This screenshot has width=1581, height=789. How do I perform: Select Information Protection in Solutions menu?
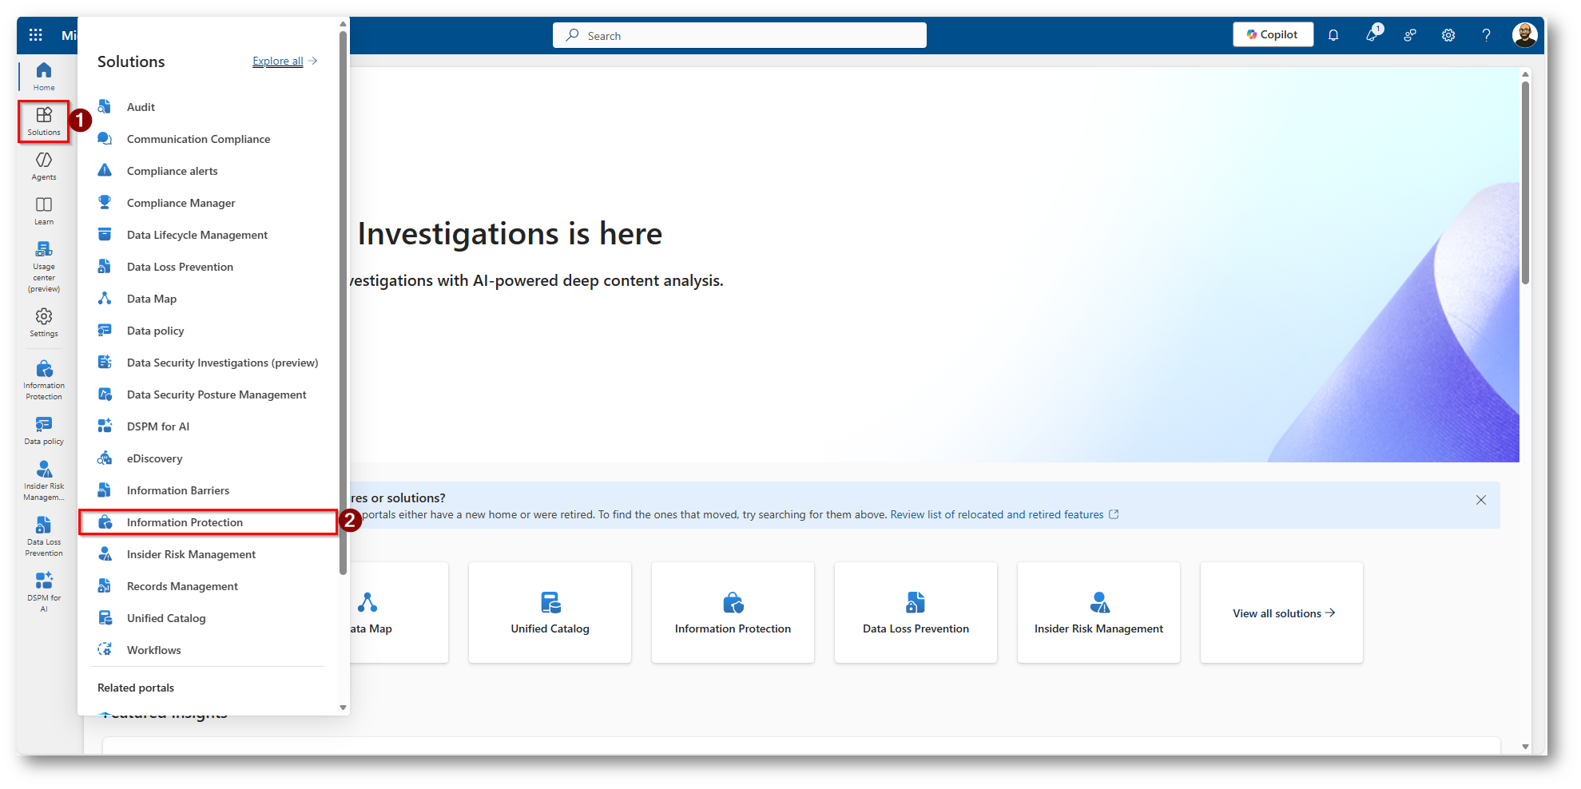click(x=185, y=522)
